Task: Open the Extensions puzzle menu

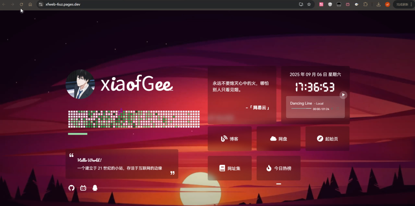Action: 365,4
